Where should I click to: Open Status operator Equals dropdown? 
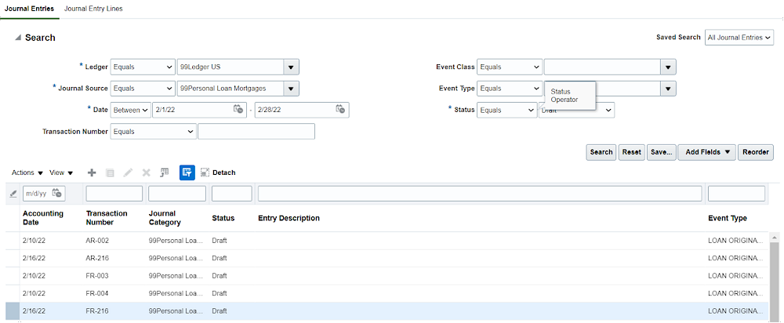pyautogui.click(x=506, y=110)
